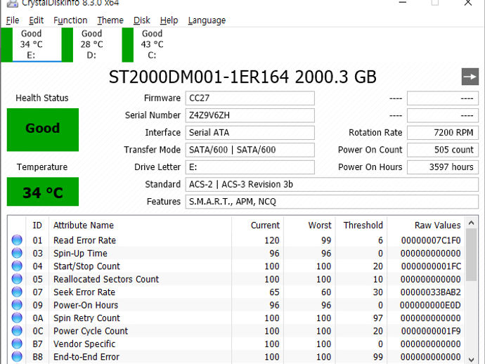The width and height of the screenshot is (485, 364).
Task: Select the Seek Error Rate row
Action: 237,292
